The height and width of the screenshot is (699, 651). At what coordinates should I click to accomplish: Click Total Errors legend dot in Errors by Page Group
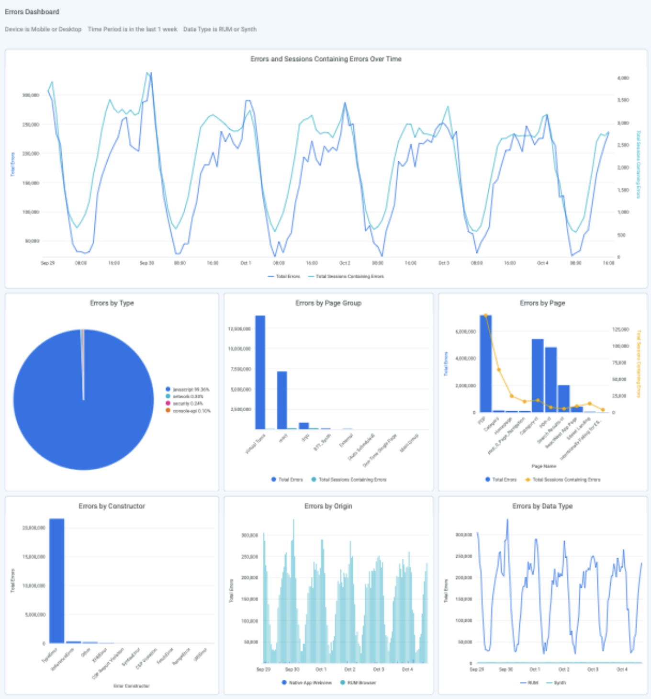(274, 479)
